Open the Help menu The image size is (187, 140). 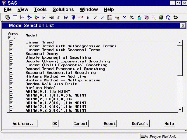109,9
